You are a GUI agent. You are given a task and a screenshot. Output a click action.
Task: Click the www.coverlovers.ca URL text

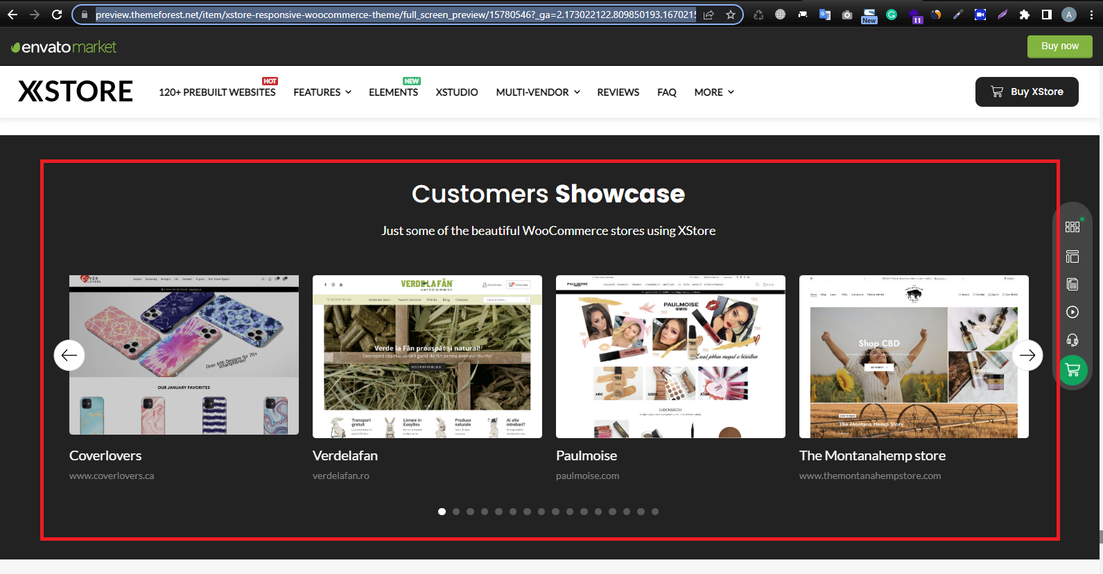coord(112,476)
